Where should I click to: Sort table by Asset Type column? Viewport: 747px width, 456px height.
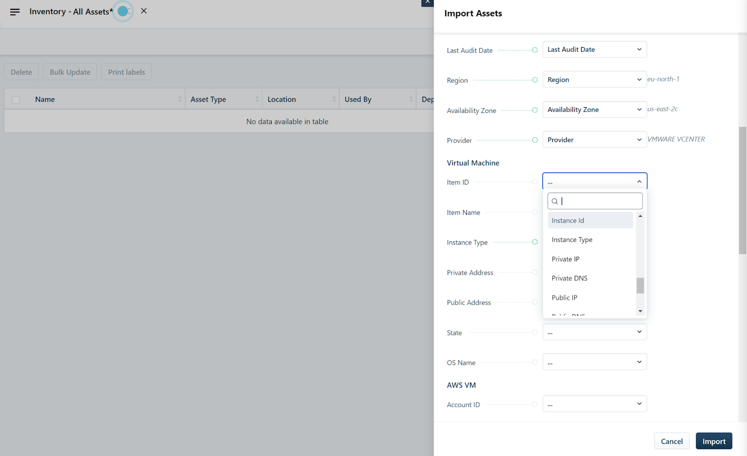257,99
